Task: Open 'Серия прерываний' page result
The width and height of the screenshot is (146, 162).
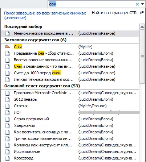Action: [70, 119]
